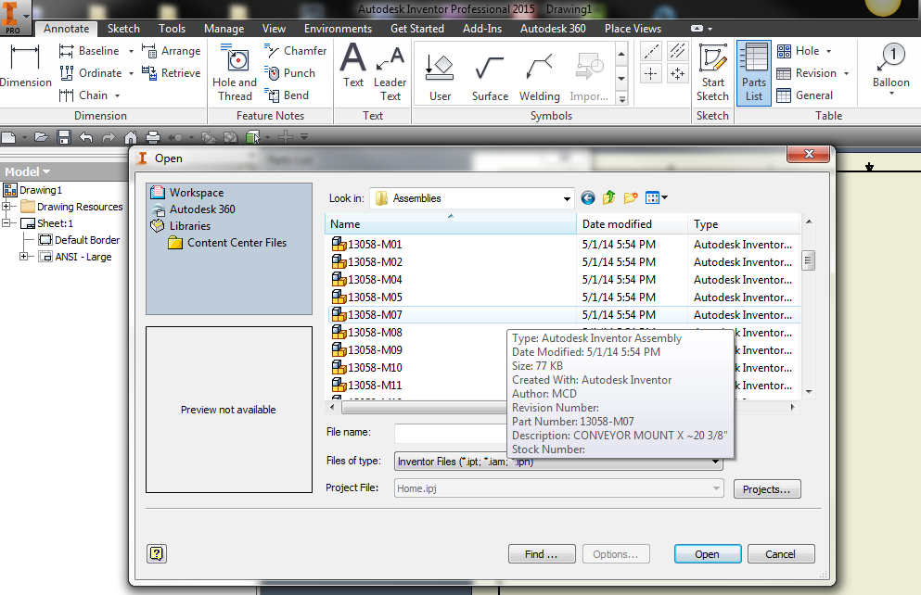Click the Dimension tool
This screenshot has height=595, width=921.
[x=25, y=72]
